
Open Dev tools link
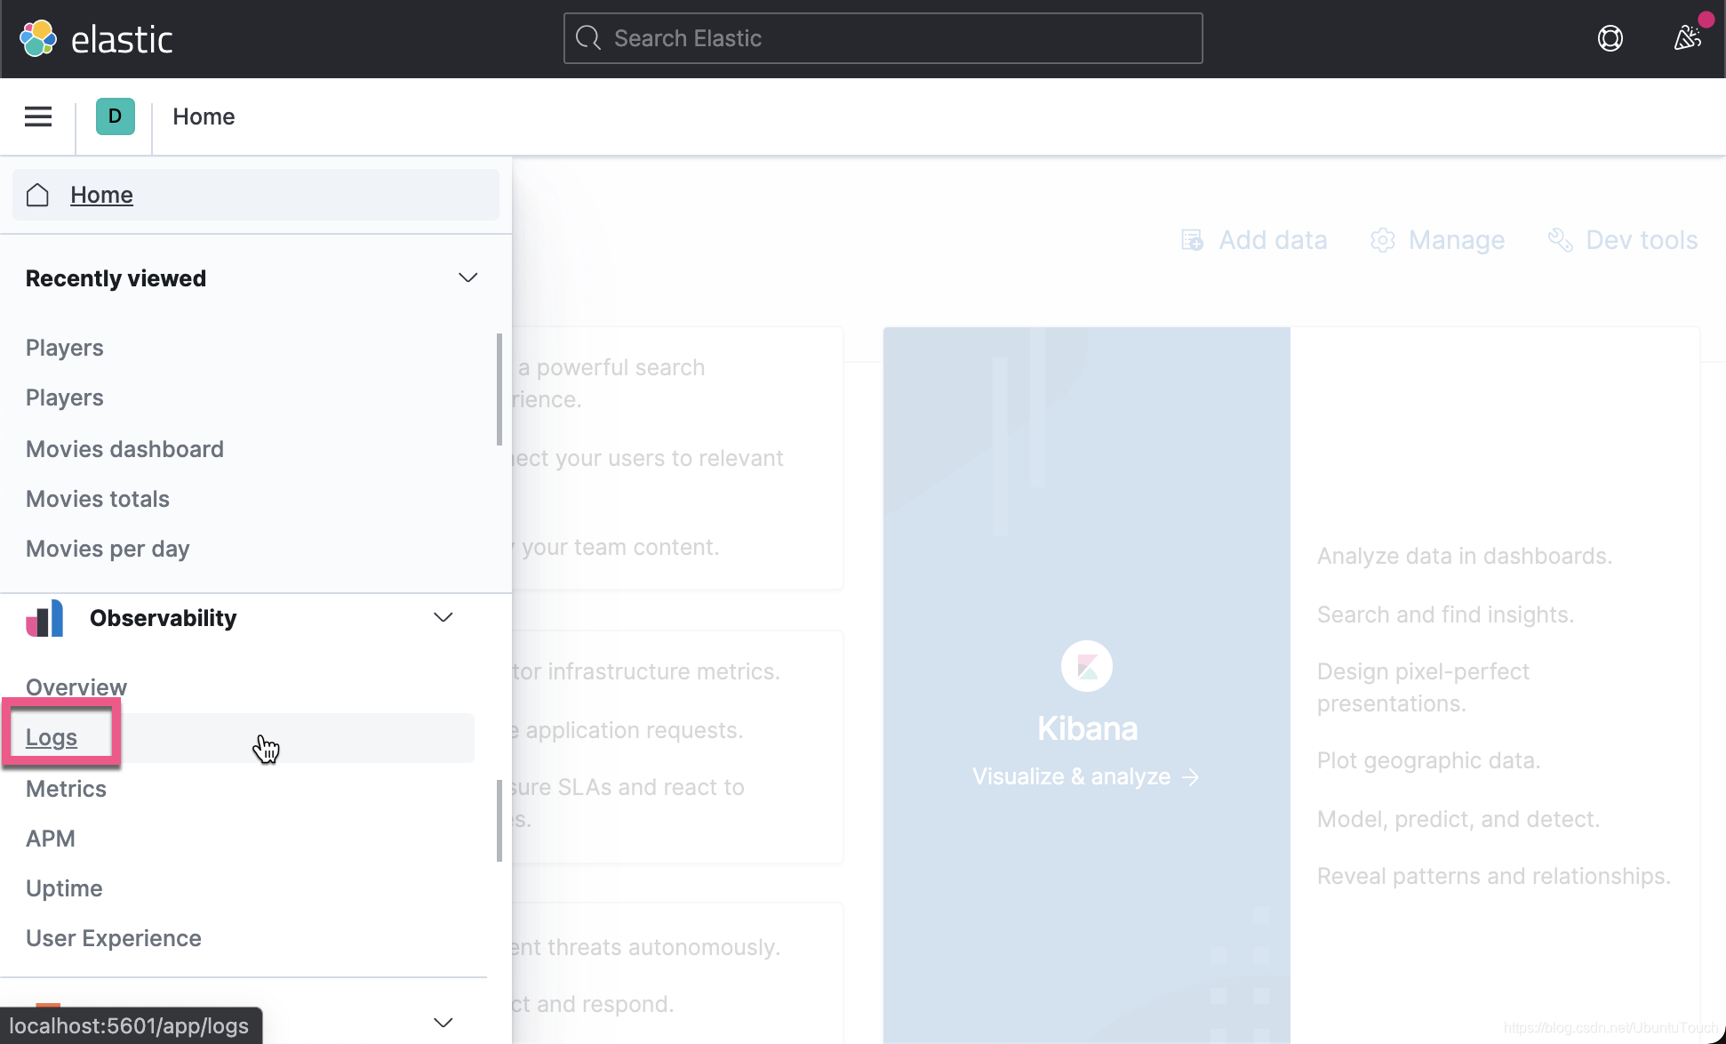coord(1623,240)
